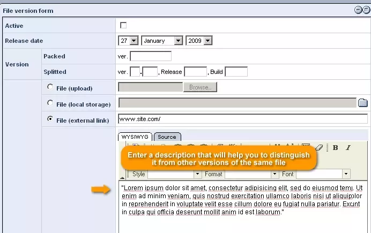The height and width of the screenshot is (233, 371).
Task: Collapse the editor toolbar with the small triangle
Action: 122,177
